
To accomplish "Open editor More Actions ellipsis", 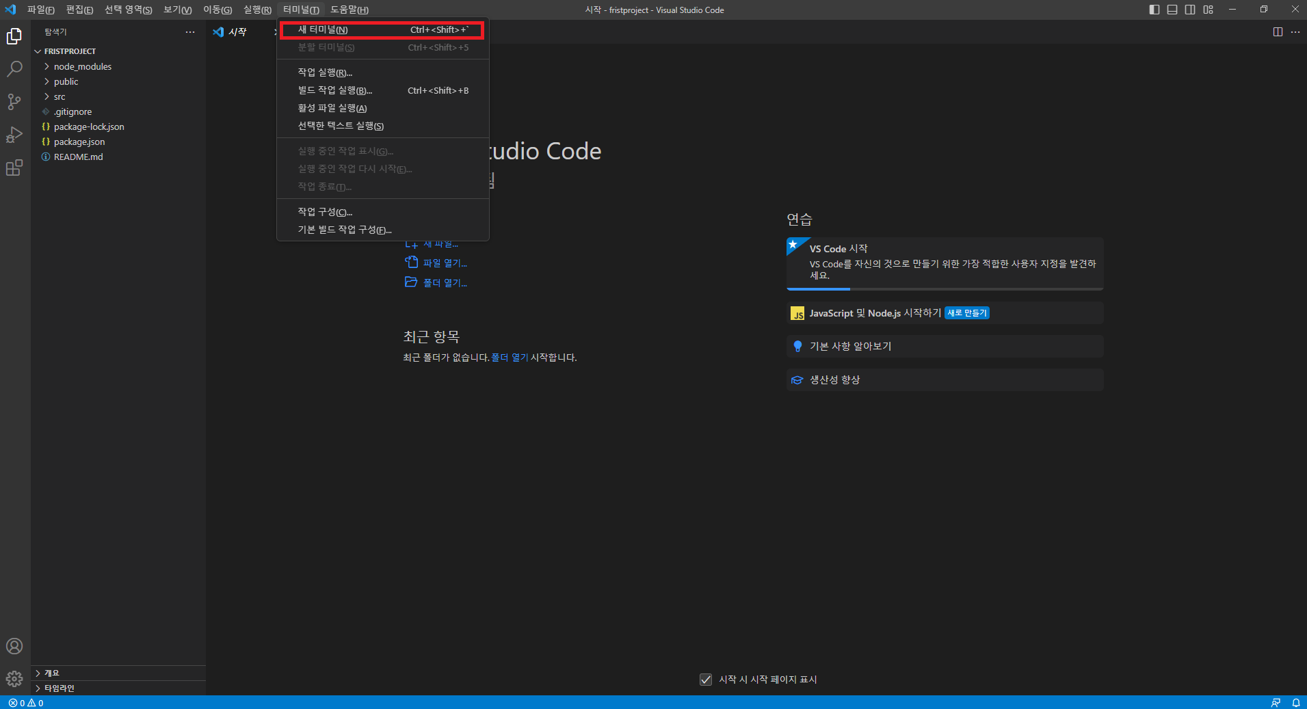I will coord(1295,32).
